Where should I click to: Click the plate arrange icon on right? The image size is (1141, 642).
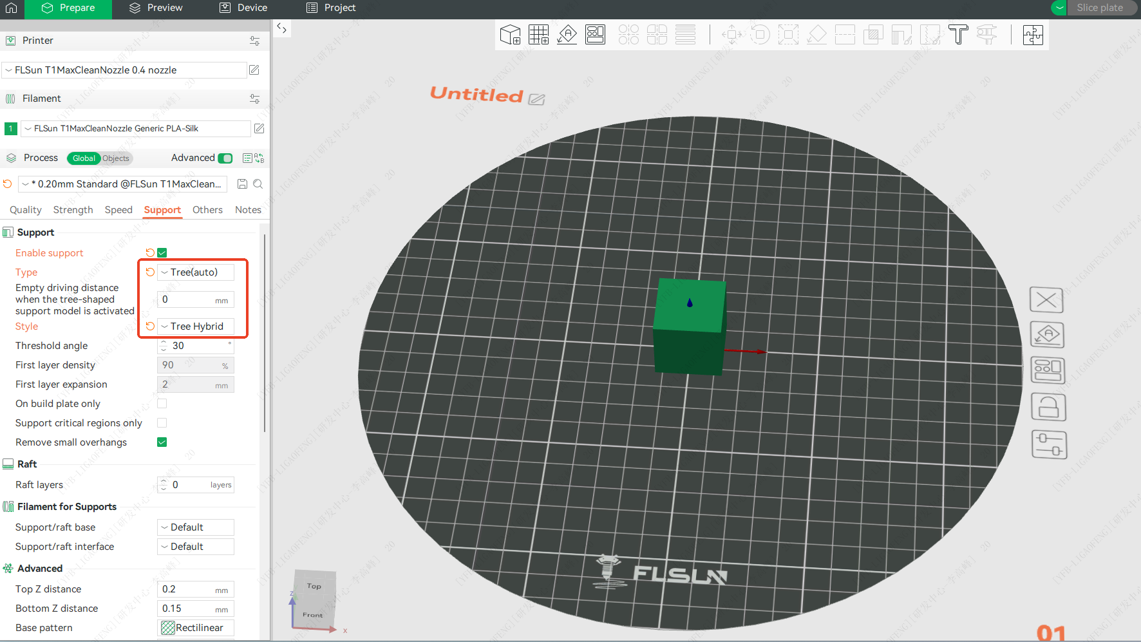point(1048,370)
